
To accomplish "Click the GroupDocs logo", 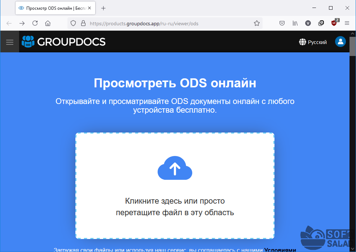I will pyautogui.click(x=63, y=42).
